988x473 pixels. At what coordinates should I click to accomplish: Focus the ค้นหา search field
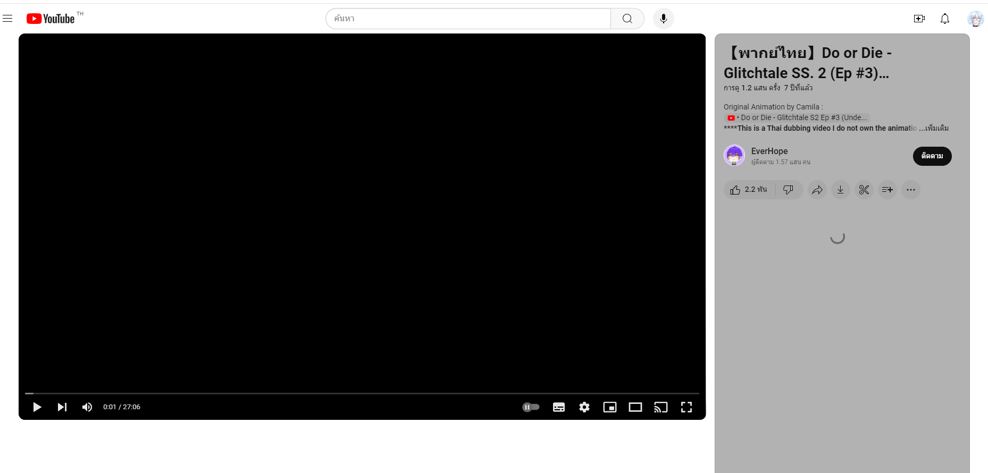[x=468, y=19]
